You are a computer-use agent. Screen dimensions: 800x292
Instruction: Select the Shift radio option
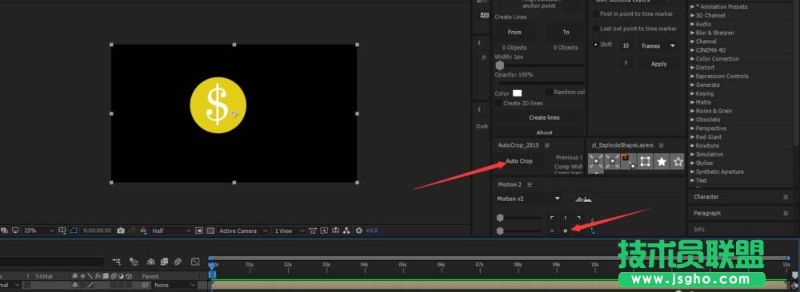[x=595, y=45]
